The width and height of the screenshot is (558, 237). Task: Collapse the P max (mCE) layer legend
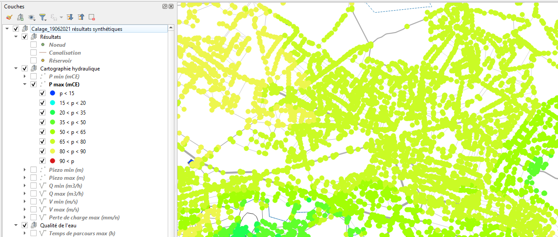(x=25, y=85)
